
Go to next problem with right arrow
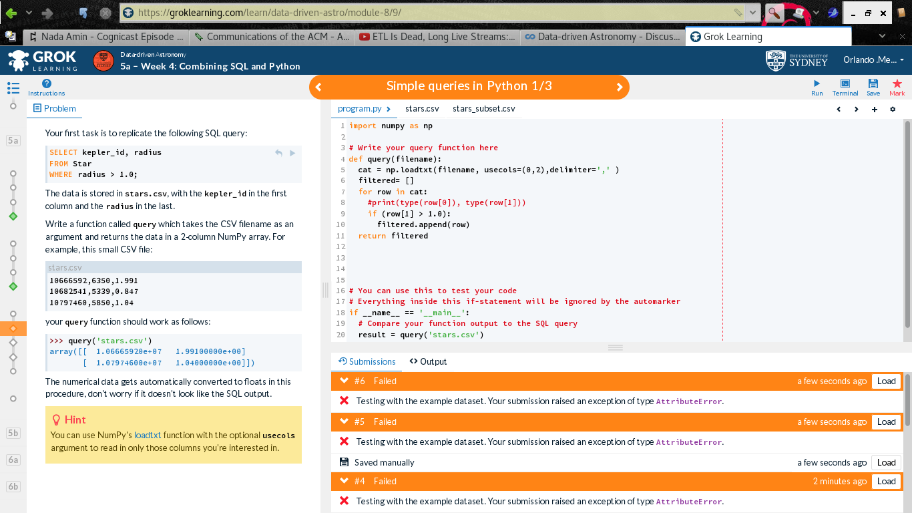620,87
